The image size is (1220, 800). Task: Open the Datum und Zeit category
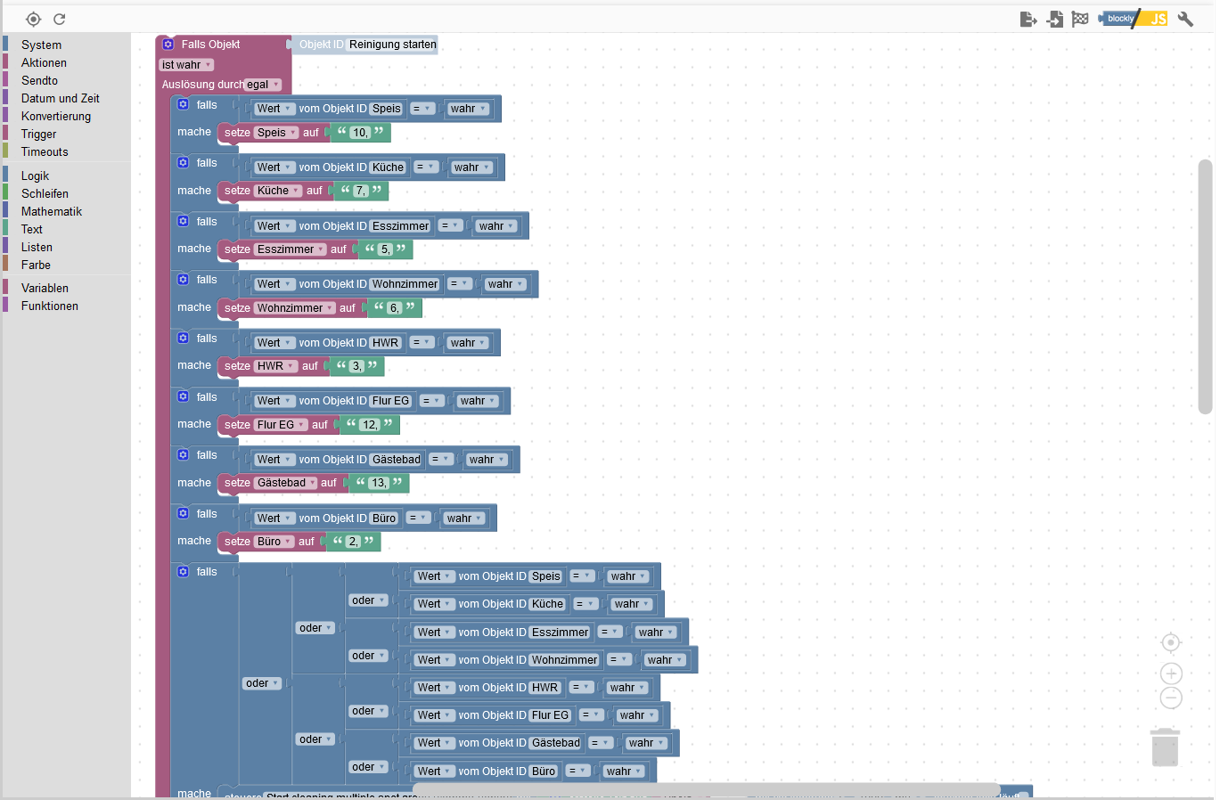tap(60, 98)
